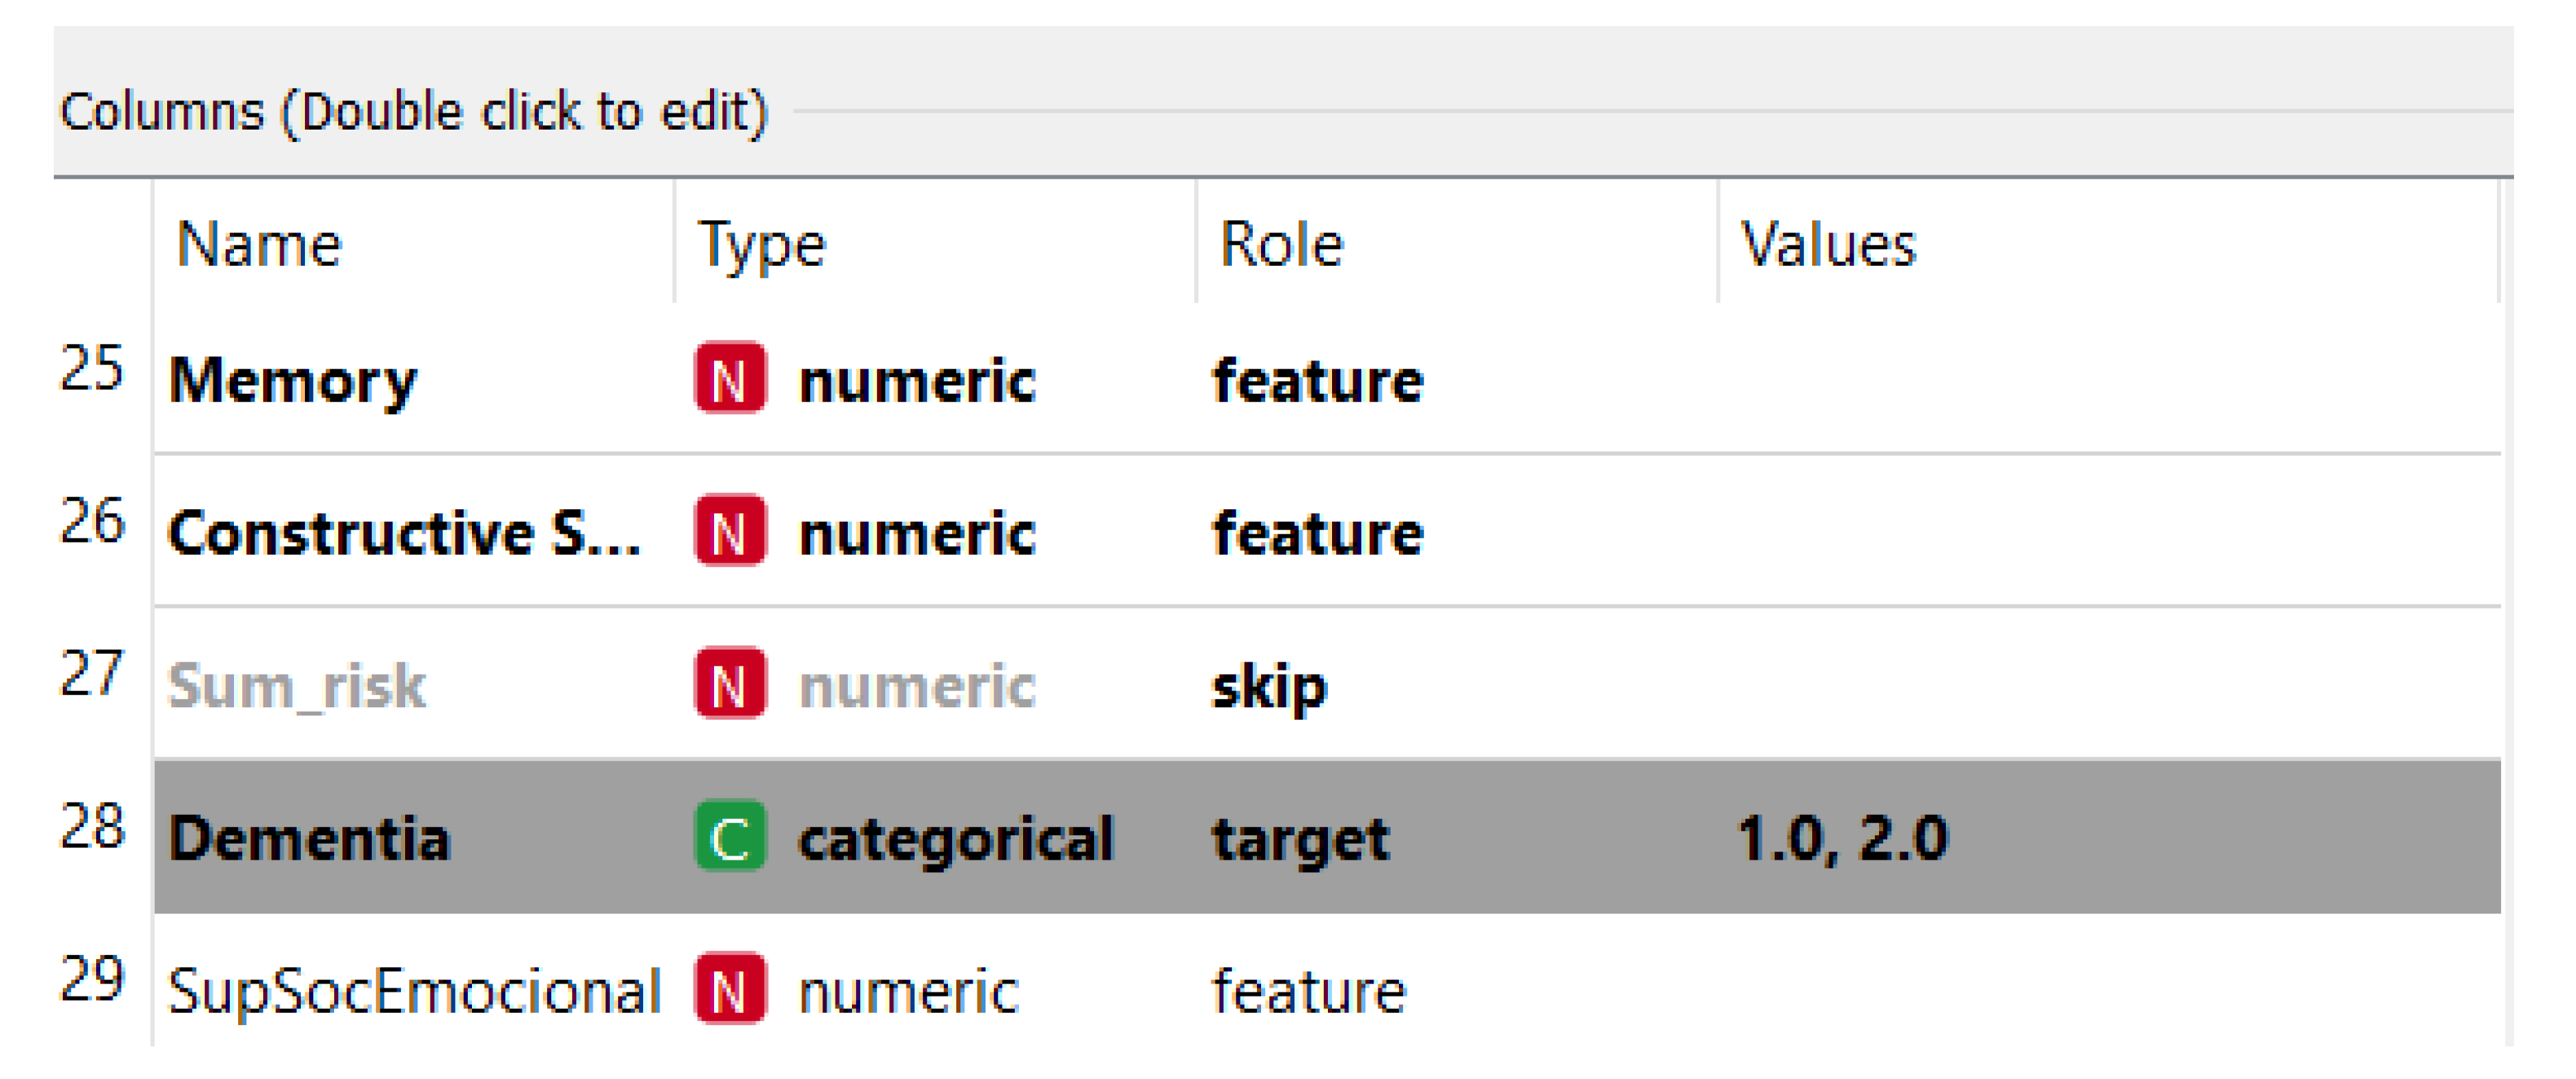Click numeric type icon for Memory row

[x=730, y=379]
